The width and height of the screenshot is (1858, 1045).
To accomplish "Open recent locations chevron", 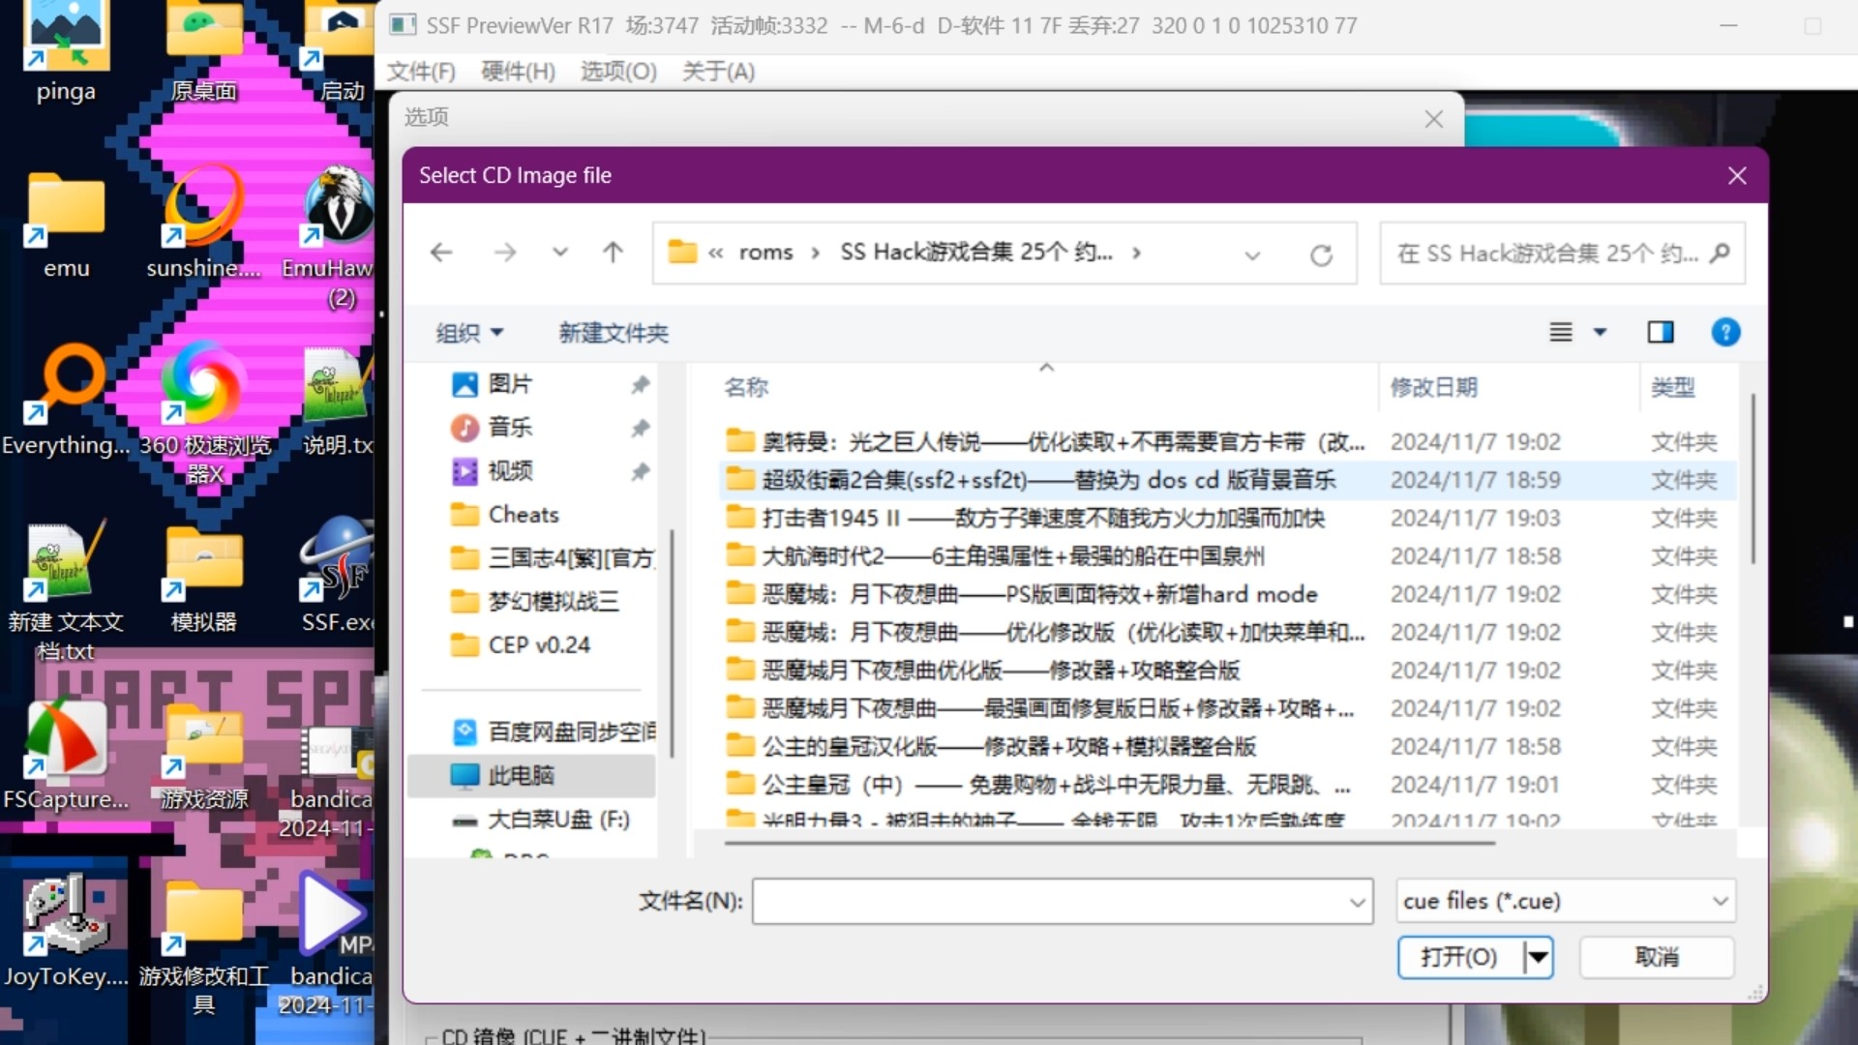I will 559,253.
